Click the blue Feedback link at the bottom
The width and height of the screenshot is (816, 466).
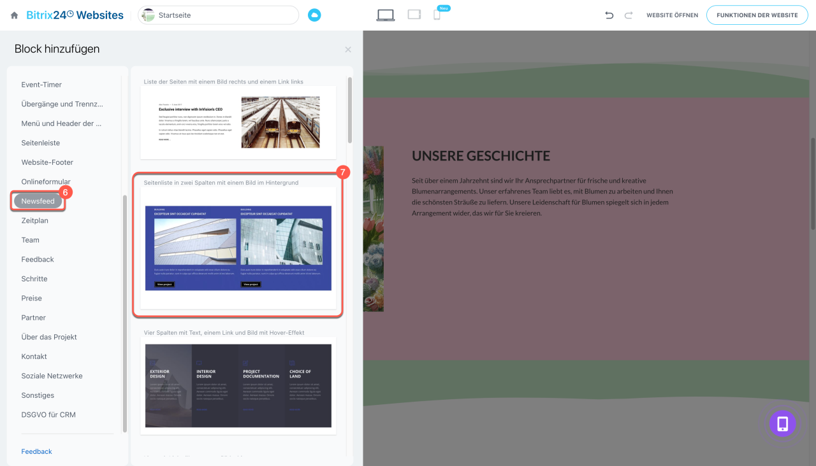tap(37, 451)
